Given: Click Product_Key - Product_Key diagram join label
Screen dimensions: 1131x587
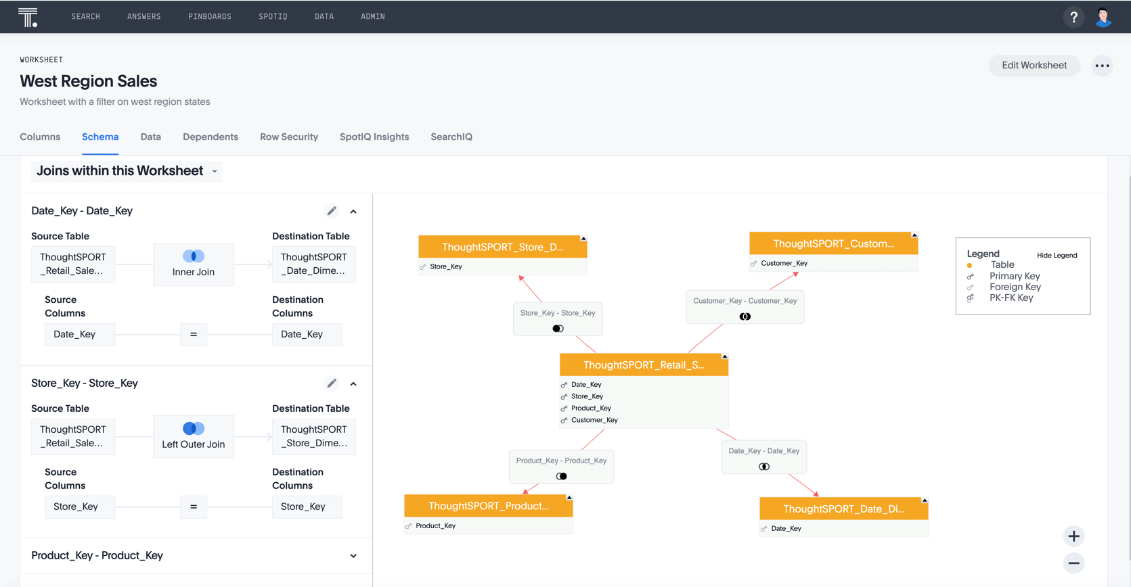Looking at the screenshot, I should click(x=561, y=461).
